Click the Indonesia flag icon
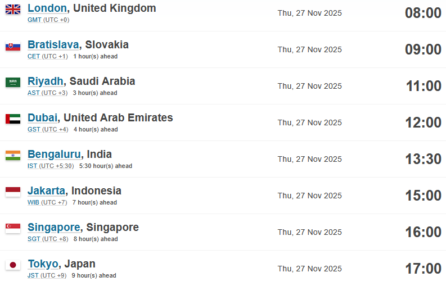 (x=13, y=192)
